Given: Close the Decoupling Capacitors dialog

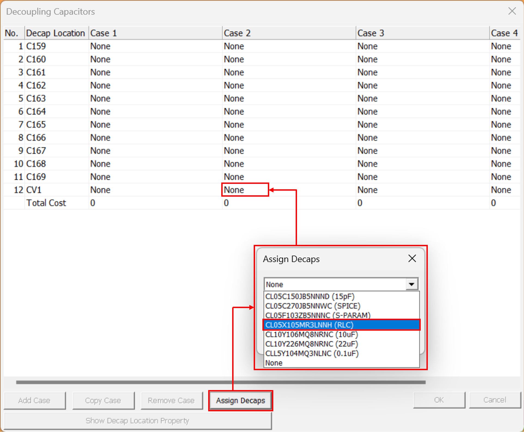Looking at the screenshot, I should (512, 11).
